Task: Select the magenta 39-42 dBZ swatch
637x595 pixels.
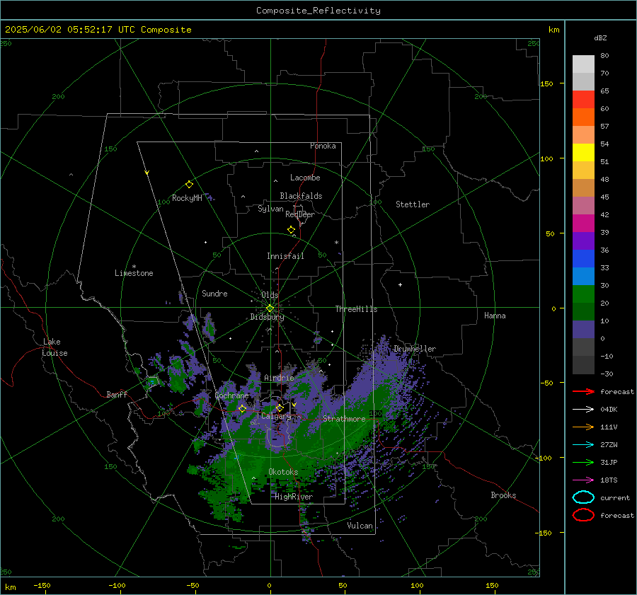Action: coord(583,224)
